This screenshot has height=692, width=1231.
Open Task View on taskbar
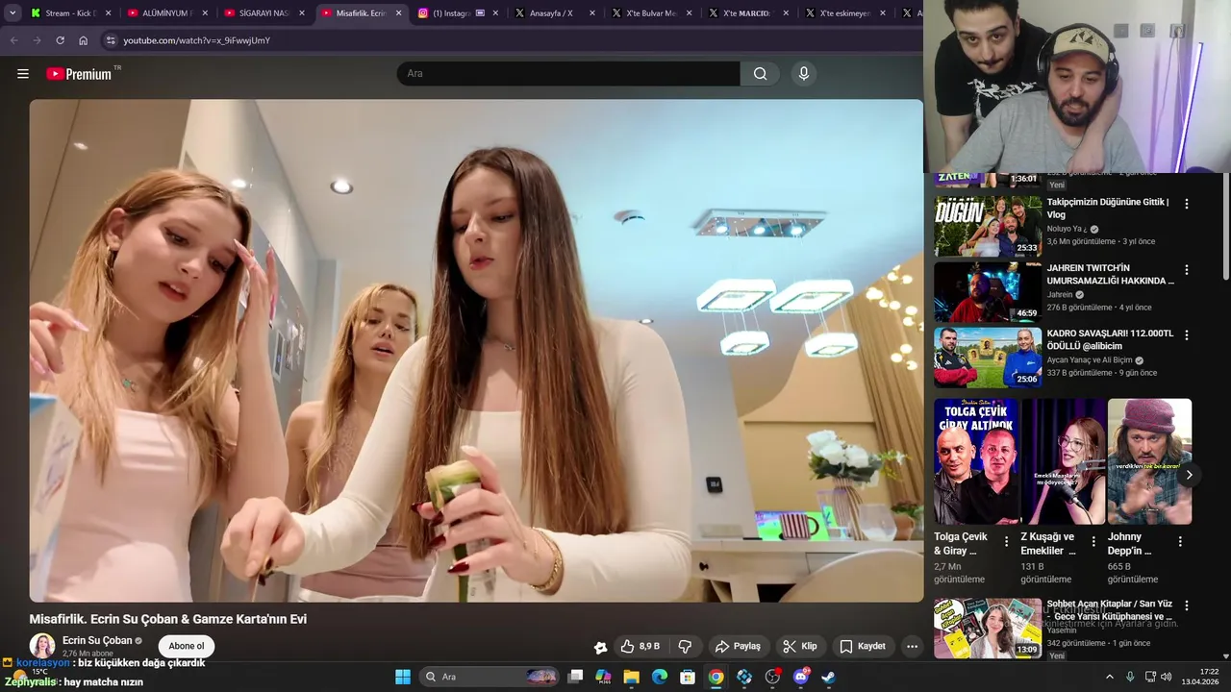coord(575,677)
